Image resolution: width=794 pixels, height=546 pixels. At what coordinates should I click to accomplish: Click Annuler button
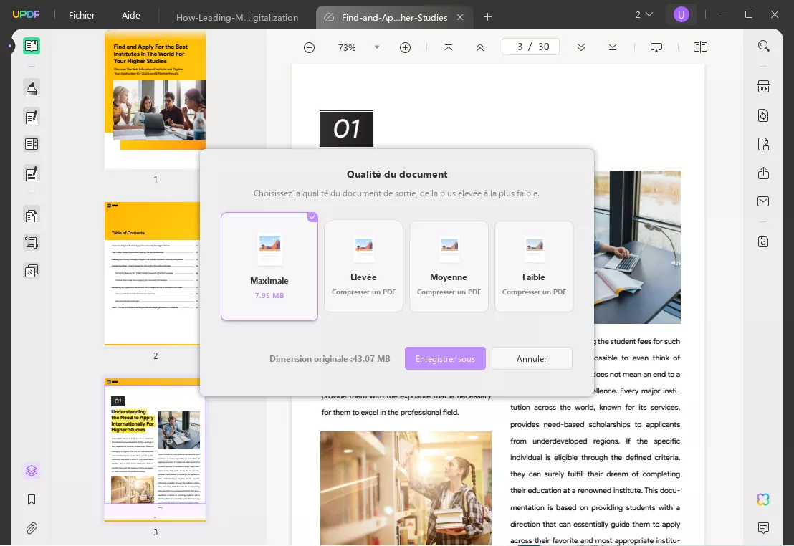[532, 358]
